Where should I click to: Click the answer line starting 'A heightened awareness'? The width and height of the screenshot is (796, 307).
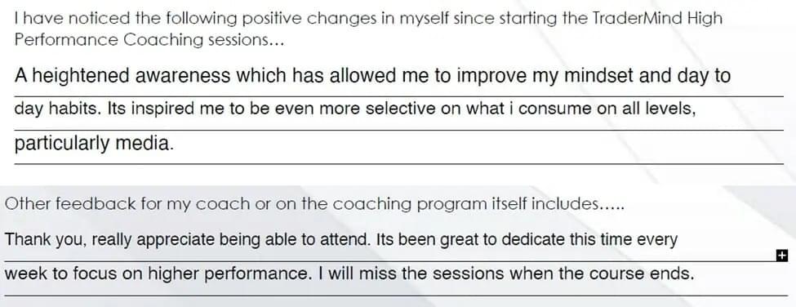click(x=398, y=77)
